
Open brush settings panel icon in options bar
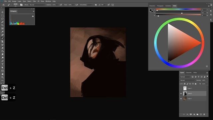coord(21,5)
